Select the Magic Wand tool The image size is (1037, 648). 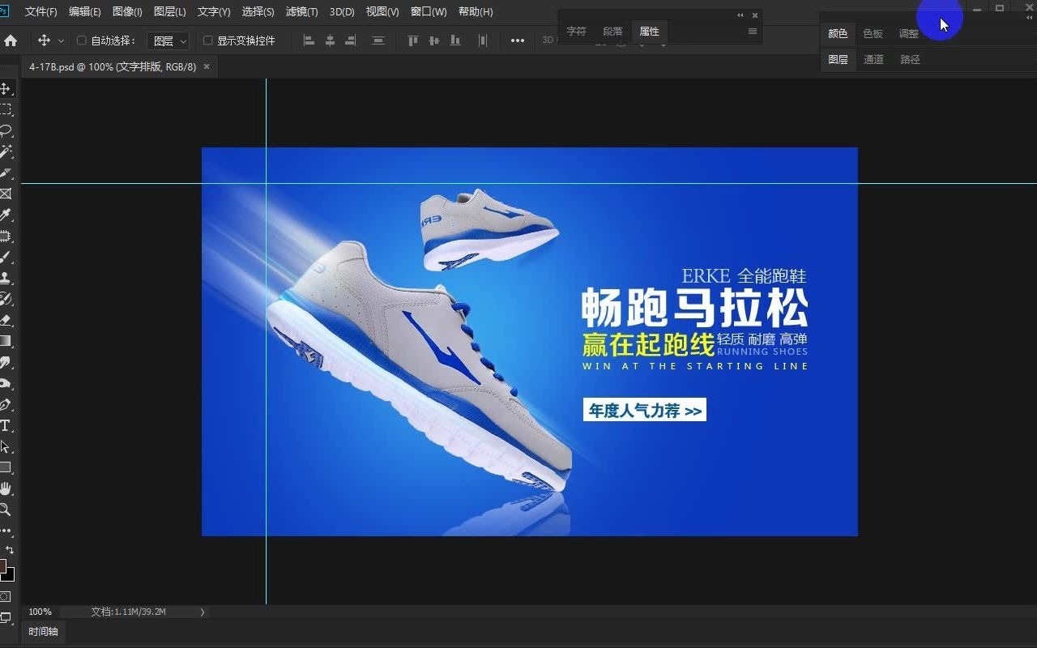pyautogui.click(x=5, y=151)
